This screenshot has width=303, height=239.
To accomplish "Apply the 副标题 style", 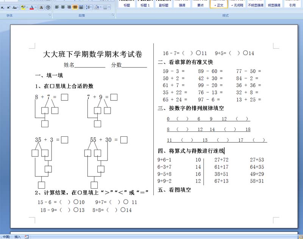I will [164, 4].
